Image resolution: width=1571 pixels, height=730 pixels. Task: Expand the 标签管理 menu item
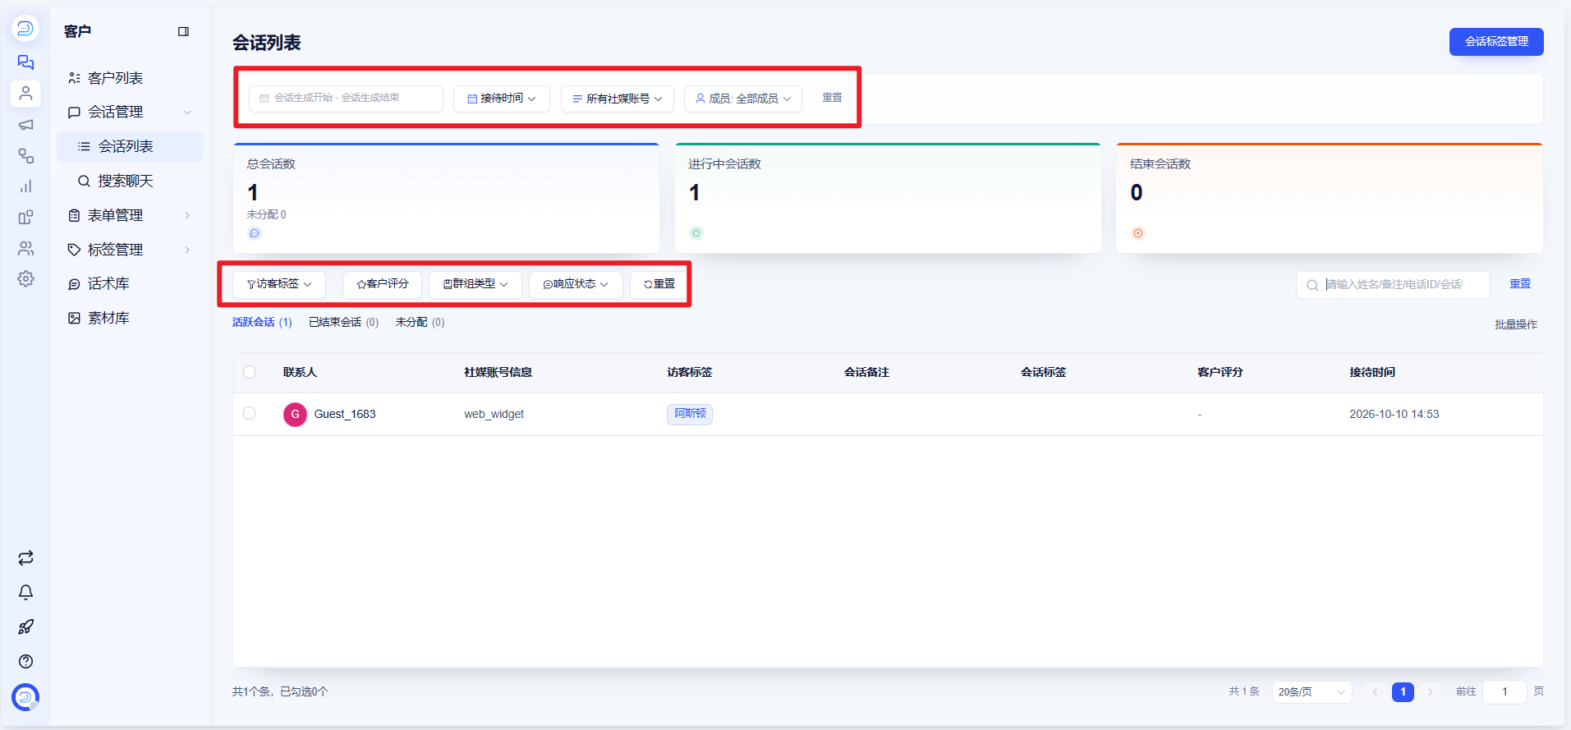click(x=131, y=250)
